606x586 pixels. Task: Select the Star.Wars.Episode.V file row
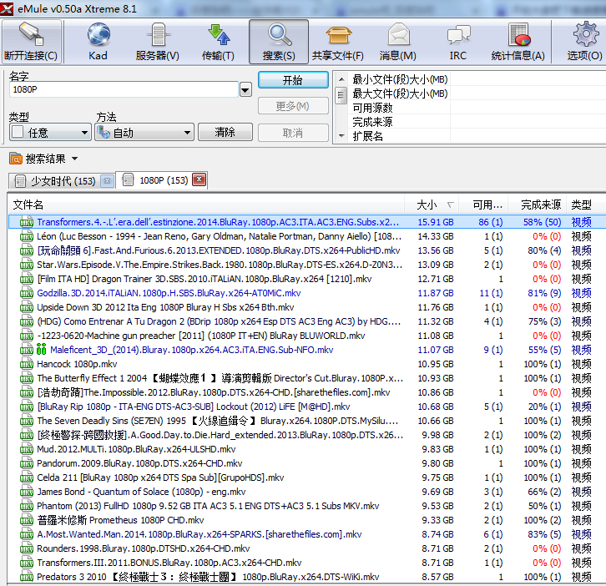(x=307, y=265)
